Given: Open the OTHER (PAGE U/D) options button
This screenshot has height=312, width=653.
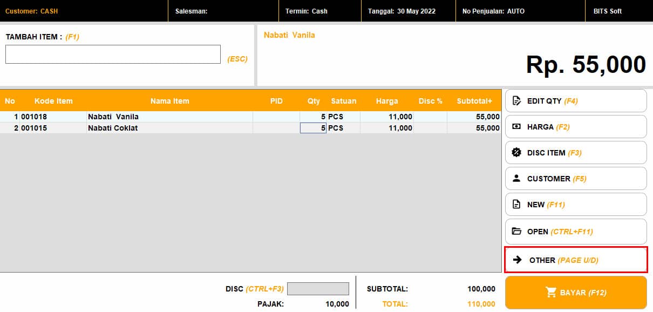Looking at the screenshot, I should click(x=576, y=260).
